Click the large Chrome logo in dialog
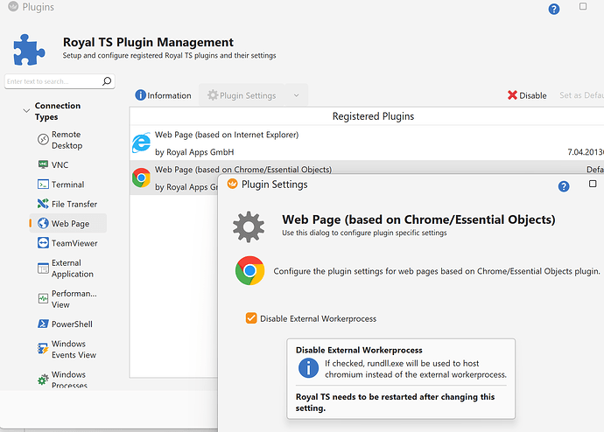Image resolution: width=604 pixels, height=432 pixels. pyautogui.click(x=250, y=270)
